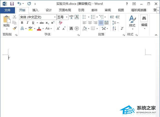Expand the numbered list dropdown arrow
Viewport: 160px width, 117px height.
(97, 17)
